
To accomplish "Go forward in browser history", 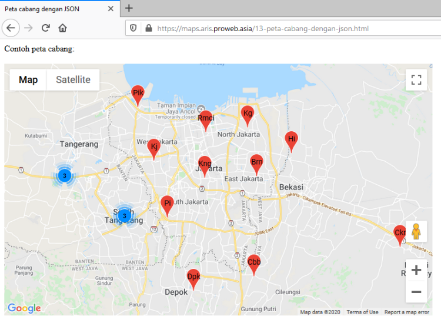I will 28,28.
